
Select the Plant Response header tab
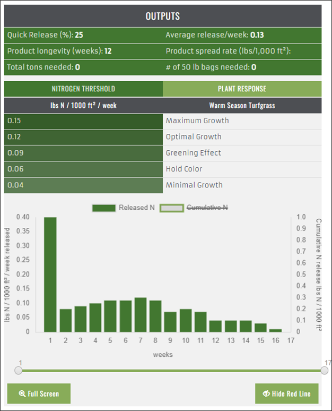click(242, 89)
